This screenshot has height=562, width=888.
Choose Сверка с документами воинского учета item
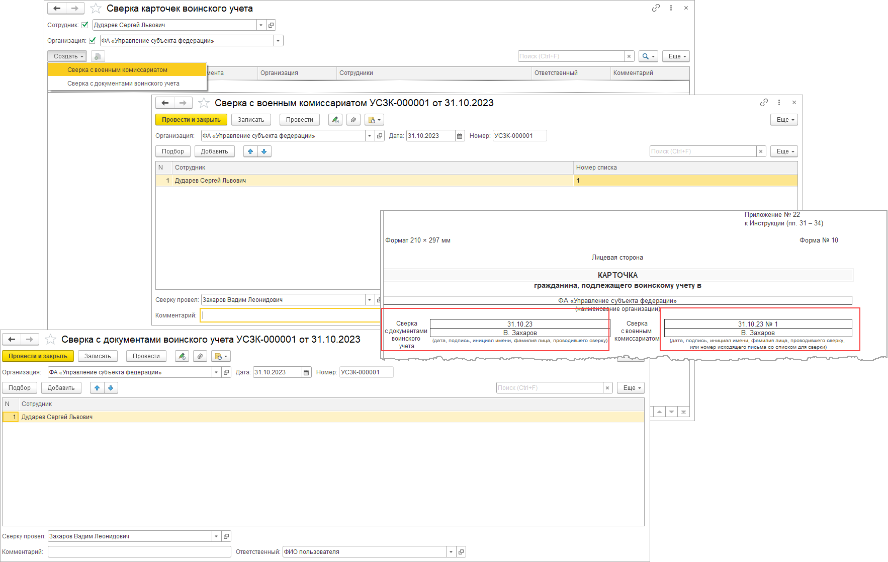tap(127, 84)
